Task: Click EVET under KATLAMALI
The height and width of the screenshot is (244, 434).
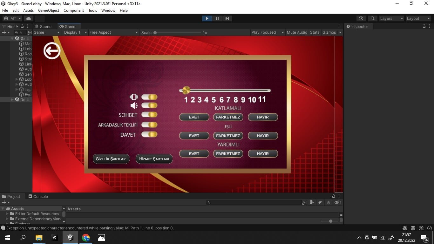Action: click(x=194, y=117)
